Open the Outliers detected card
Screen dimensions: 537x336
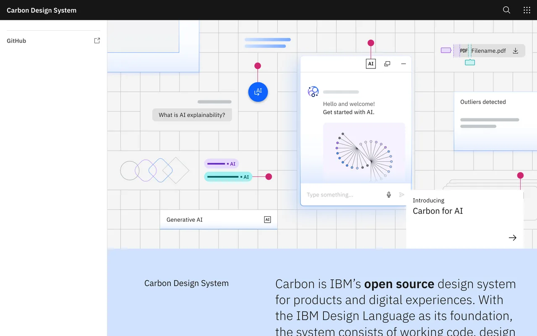pos(495,121)
